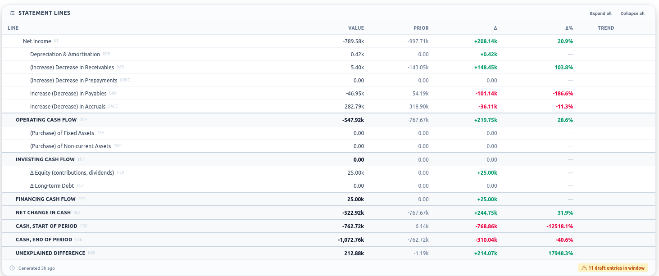Click the Δ% column header

(569, 28)
